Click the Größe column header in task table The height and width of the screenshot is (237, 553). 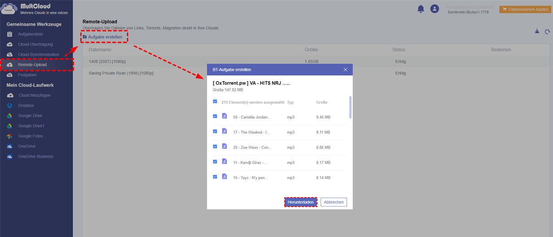click(311, 50)
